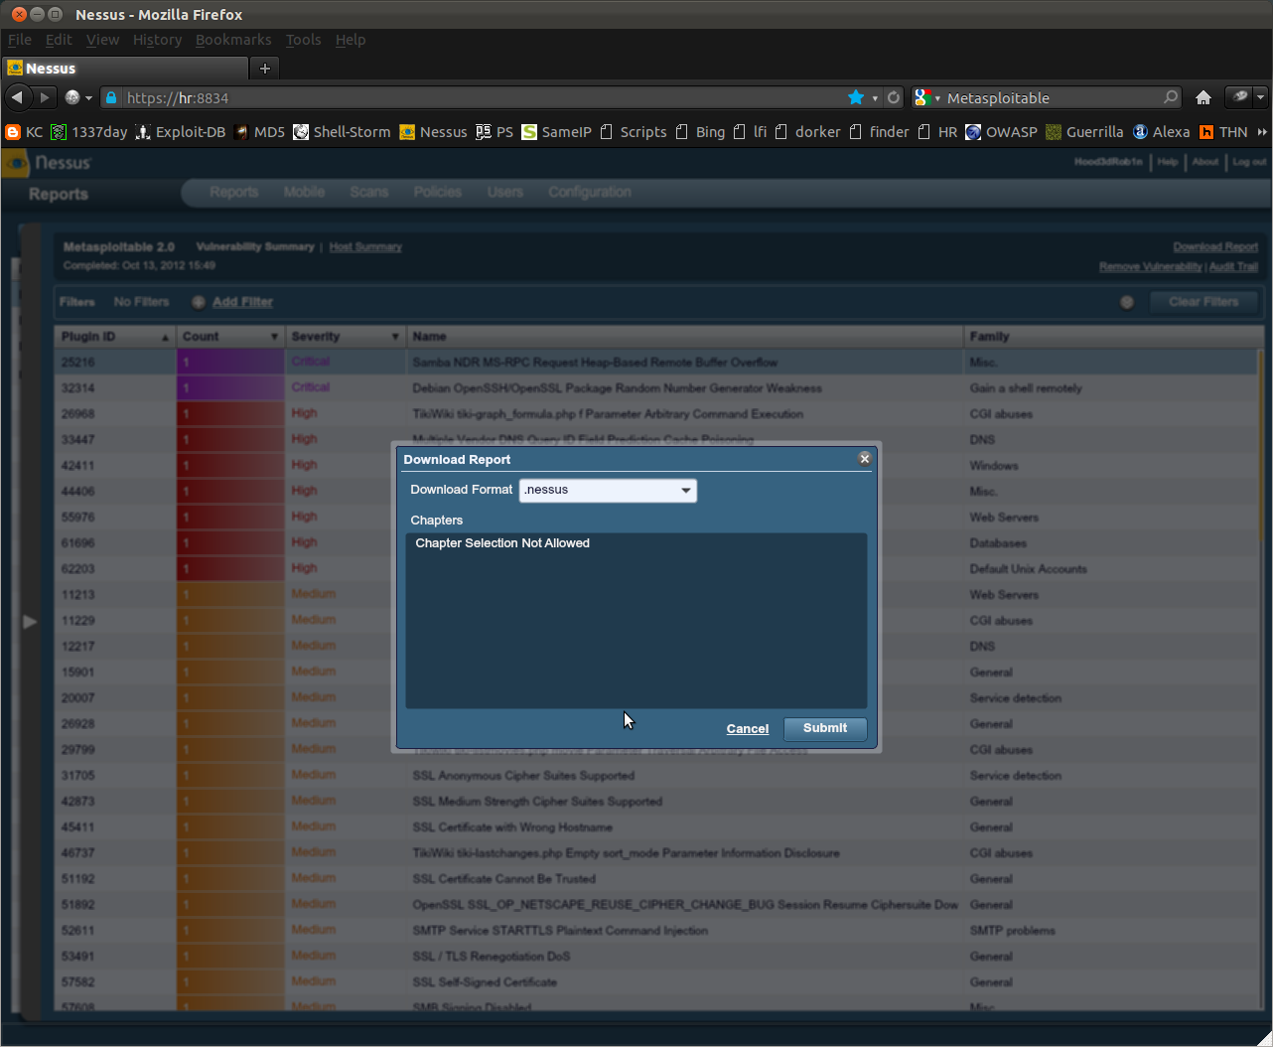
Task: Open the Shell-Storm bookmark
Action: (342, 132)
